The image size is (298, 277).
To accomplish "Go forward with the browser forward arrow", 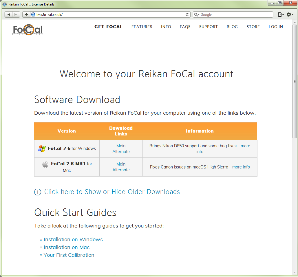I will (16, 15).
